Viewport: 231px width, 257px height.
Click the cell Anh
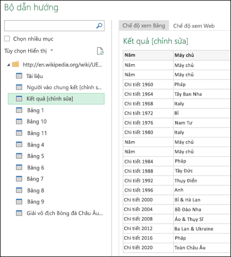click(202, 190)
